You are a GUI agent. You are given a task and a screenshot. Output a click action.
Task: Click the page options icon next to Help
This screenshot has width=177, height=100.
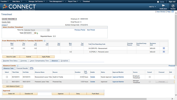coord(173,12)
